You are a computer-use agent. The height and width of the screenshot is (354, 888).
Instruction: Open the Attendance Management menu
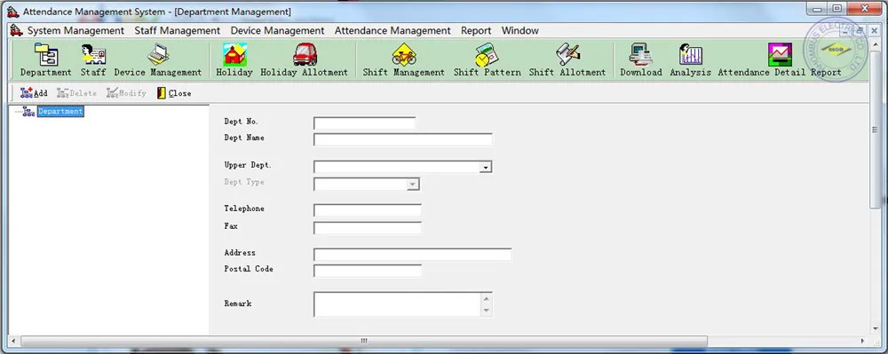click(392, 30)
